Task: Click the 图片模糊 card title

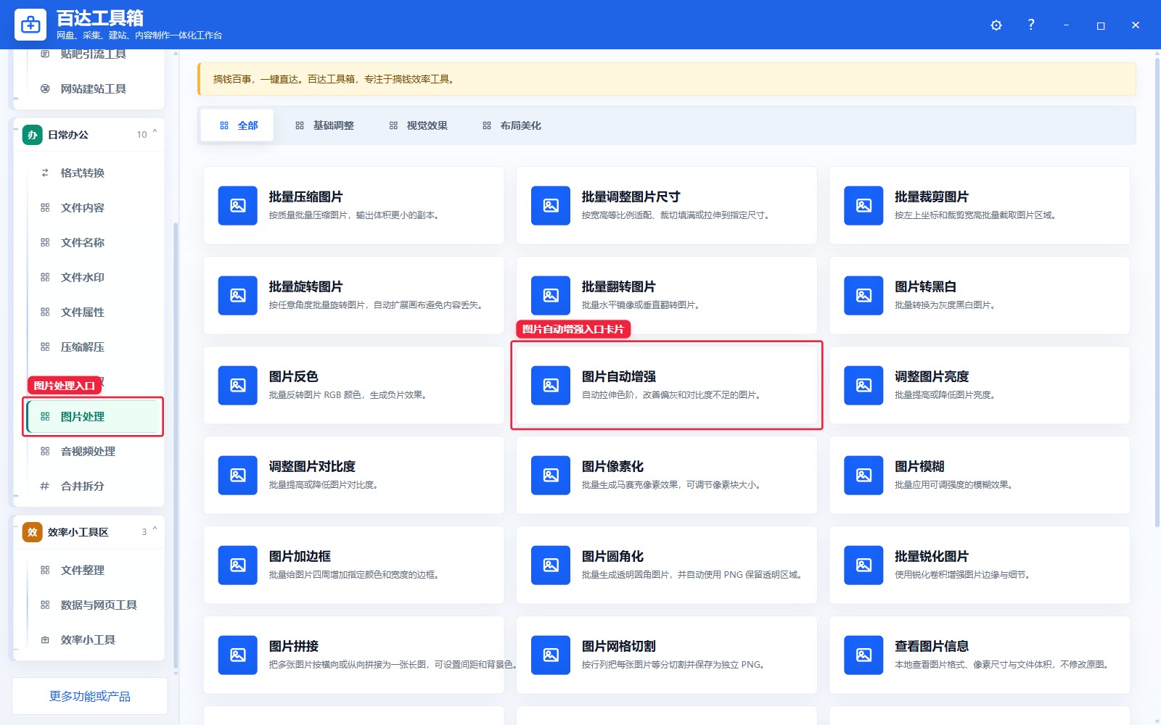Action: pyautogui.click(x=919, y=467)
